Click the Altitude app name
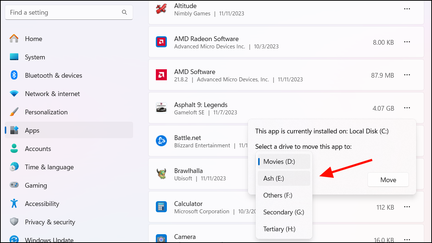Screen dimensions: 432x243 tap(185, 6)
